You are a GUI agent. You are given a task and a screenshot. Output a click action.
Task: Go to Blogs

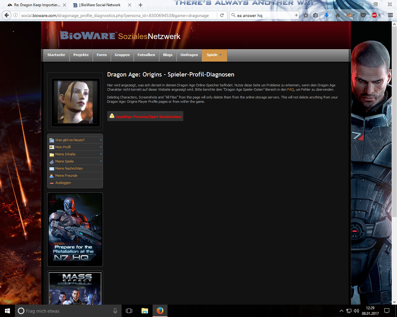168,55
